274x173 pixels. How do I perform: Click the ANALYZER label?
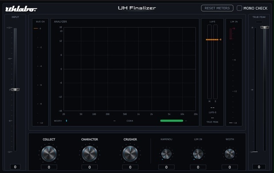(60, 22)
